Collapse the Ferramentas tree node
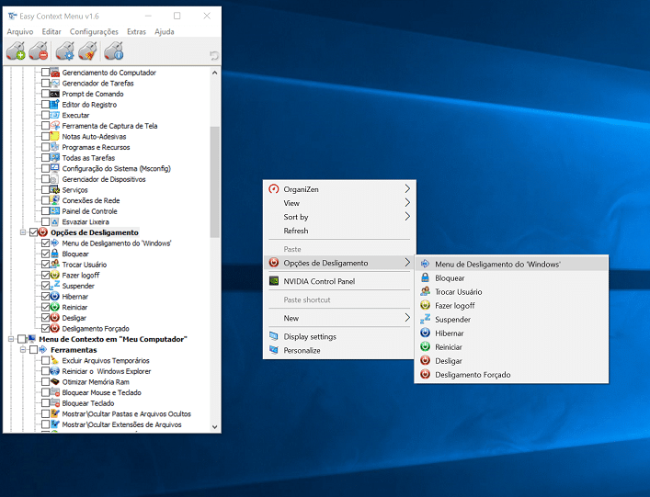The image size is (650, 497). point(23,350)
